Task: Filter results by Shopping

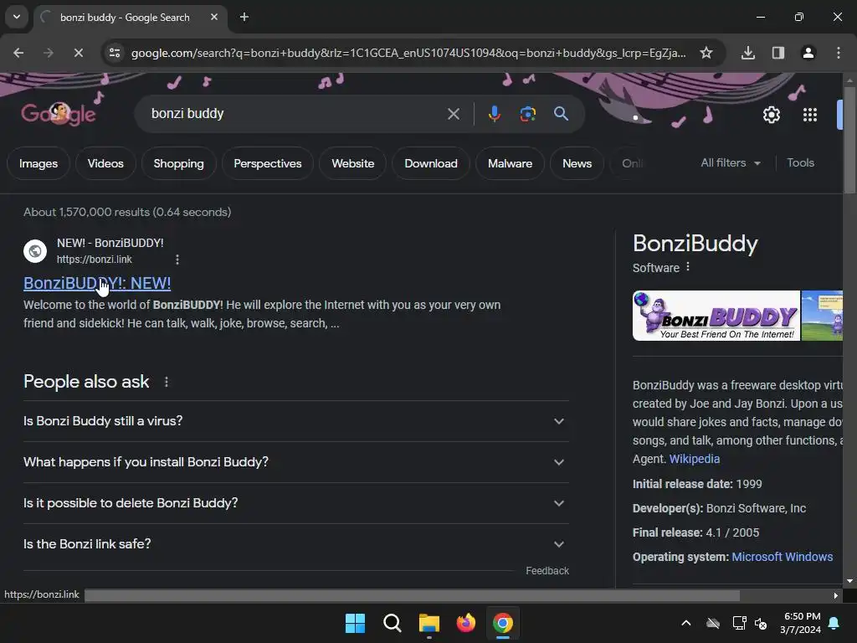Action: tap(179, 163)
